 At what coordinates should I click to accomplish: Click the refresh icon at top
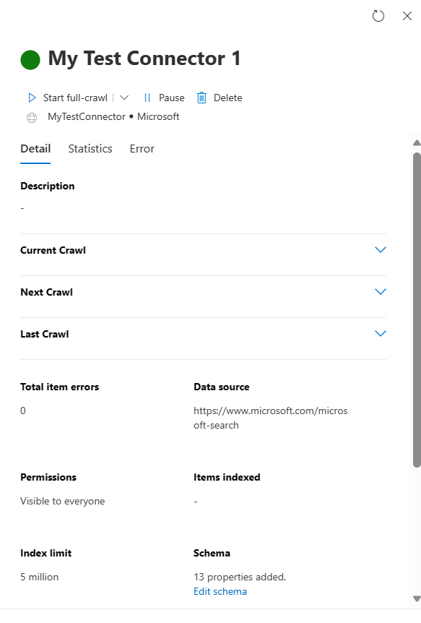(x=378, y=16)
